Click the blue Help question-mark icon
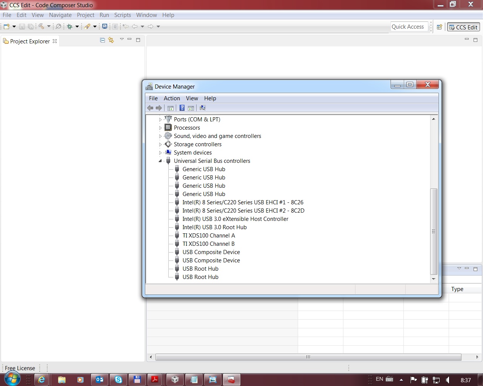This screenshot has height=386, width=483. click(x=182, y=108)
